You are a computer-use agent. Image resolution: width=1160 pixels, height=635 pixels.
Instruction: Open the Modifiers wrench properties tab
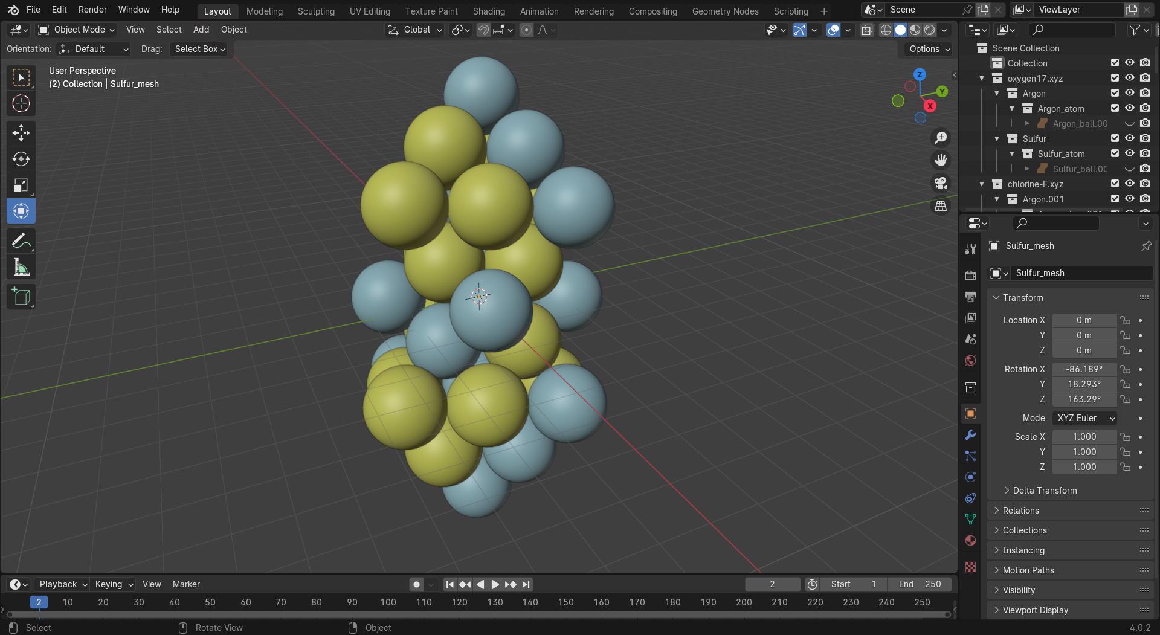pos(970,435)
